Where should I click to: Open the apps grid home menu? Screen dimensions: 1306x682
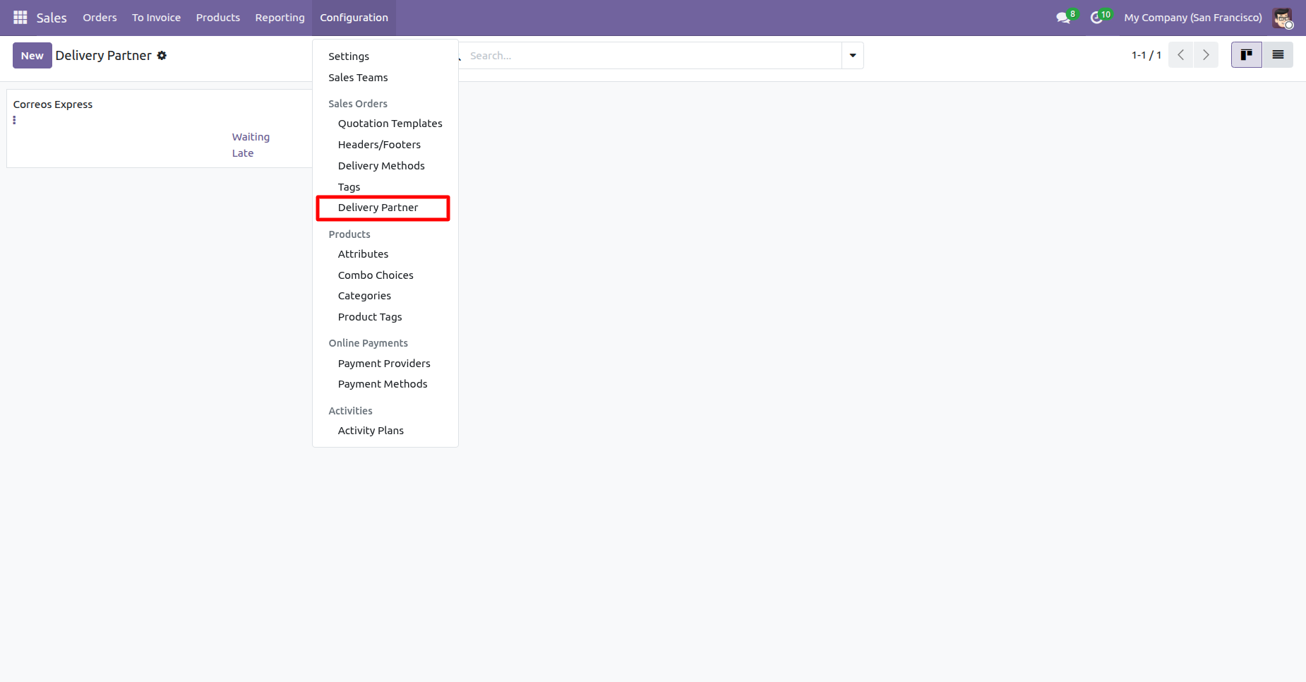point(20,18)
